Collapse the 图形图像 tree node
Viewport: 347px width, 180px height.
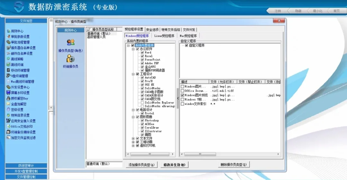[x=133, y=117]
